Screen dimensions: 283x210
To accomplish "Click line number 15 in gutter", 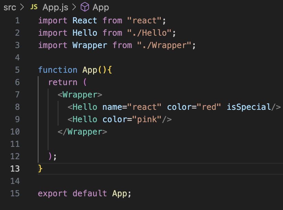I will 15,194.
